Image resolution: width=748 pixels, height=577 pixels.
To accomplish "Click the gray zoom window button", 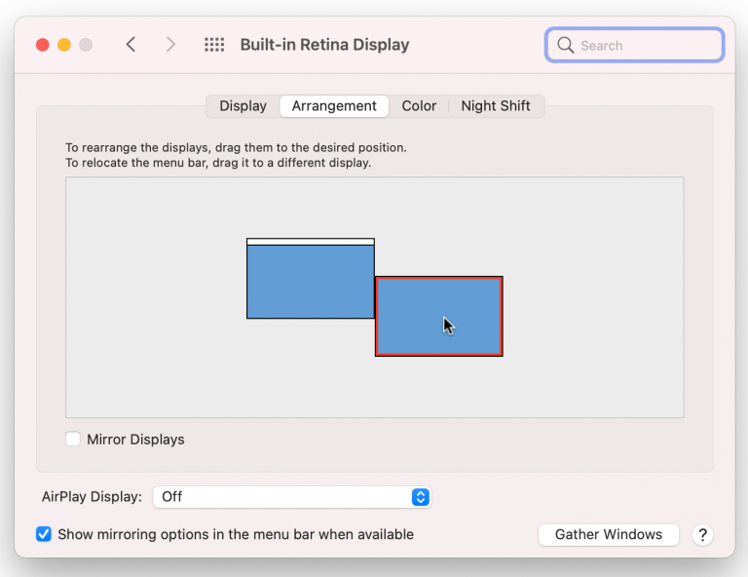I will tap(86, 45).
